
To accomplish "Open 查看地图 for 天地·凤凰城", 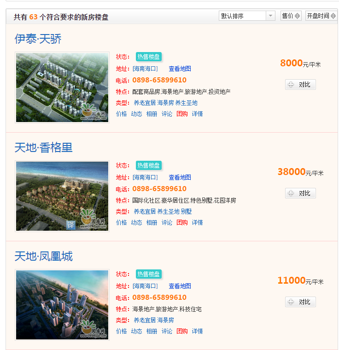I will [180, 286].
